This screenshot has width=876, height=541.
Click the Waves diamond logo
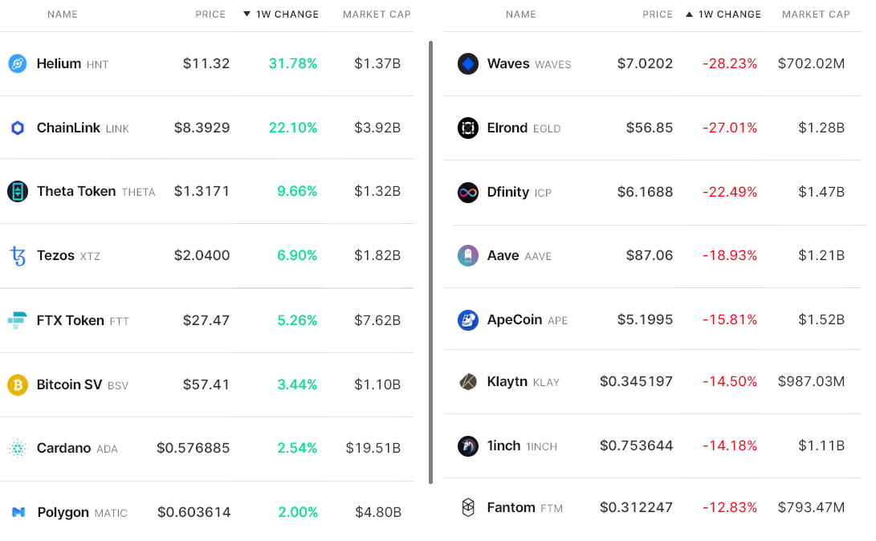pos(468,64)
